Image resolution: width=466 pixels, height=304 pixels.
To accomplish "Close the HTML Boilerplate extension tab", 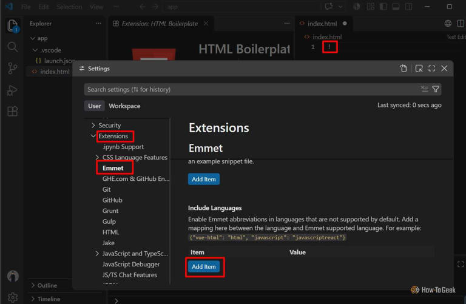I will (206, 24).
